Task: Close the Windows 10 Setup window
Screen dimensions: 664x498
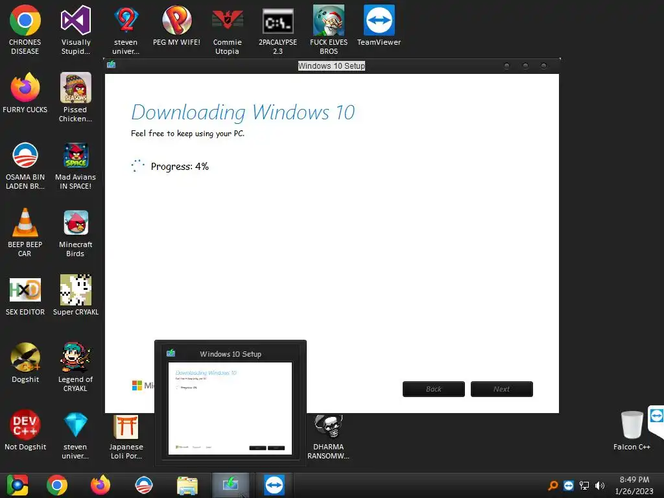Action: pyautogui.click(x=544, y=65)
